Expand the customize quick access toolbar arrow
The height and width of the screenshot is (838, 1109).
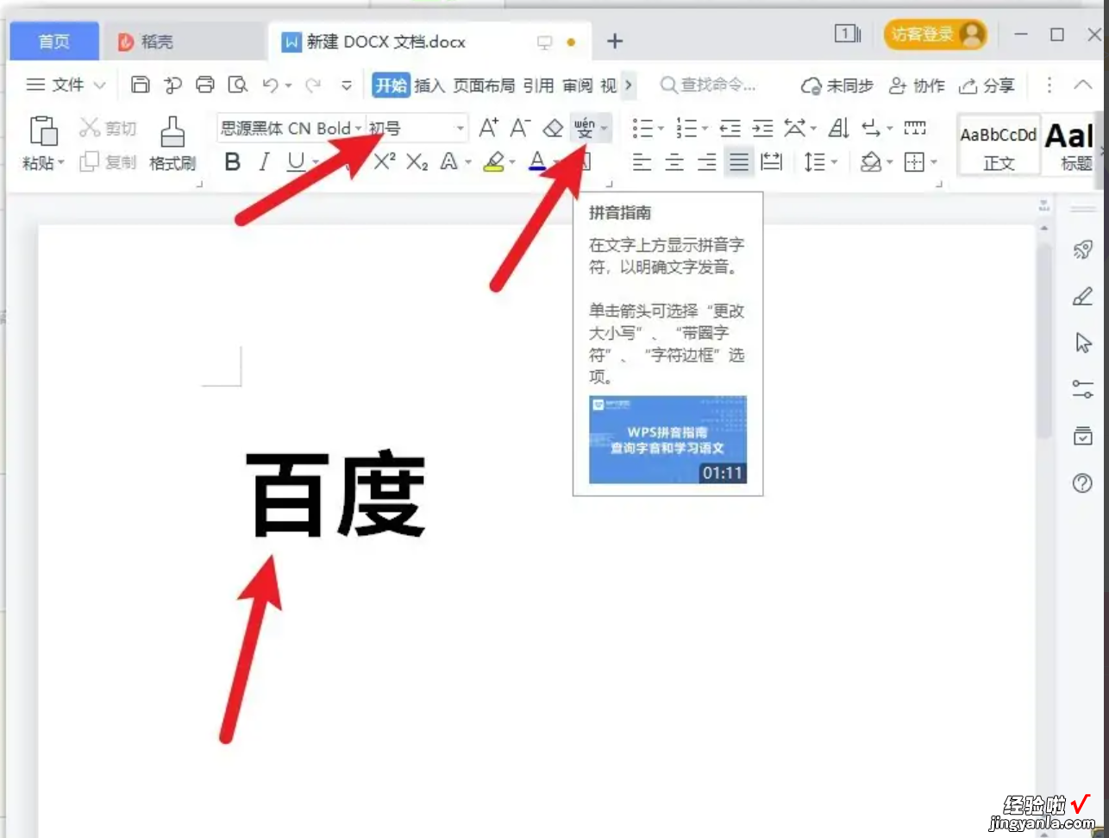coord(347,85)
